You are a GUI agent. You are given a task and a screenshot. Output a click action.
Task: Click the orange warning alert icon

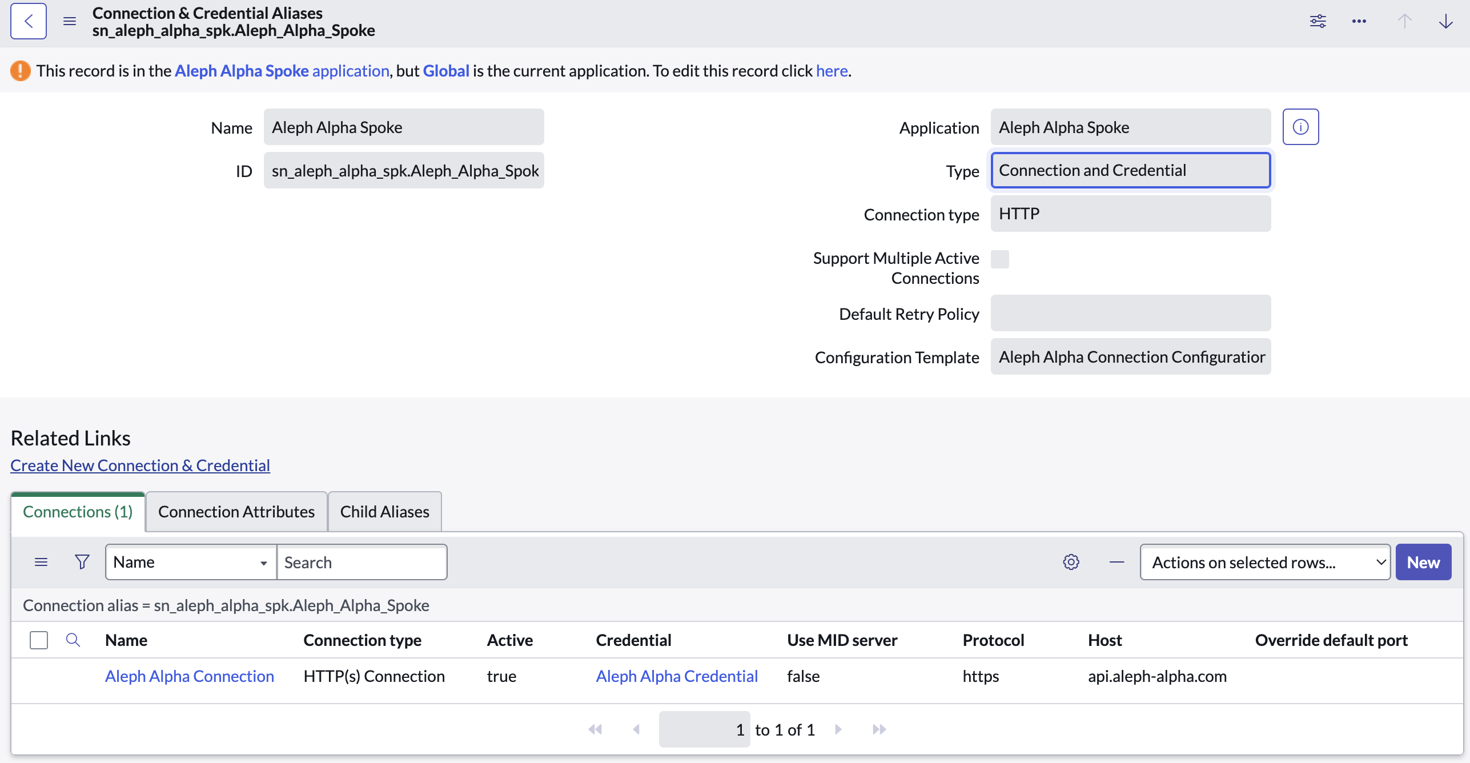21,71
